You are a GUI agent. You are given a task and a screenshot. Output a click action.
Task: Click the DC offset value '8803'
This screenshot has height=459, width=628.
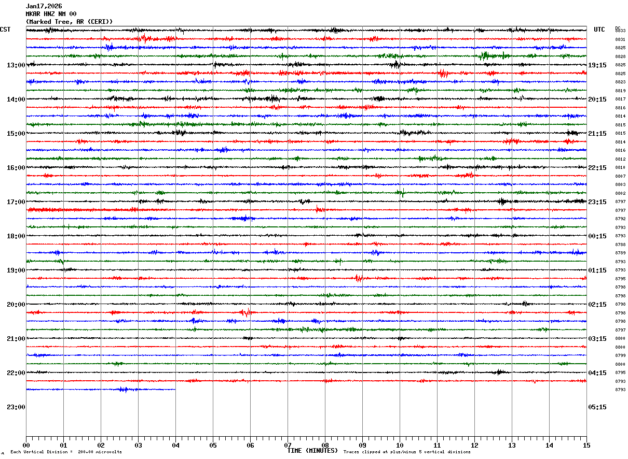tap(620, 184)
